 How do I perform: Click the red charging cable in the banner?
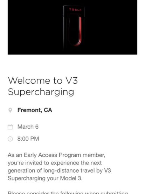[x=79, y=32]
